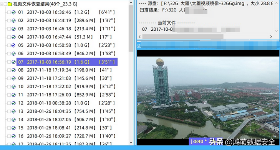Viewport: 280px width, 150px height.
Task: Click the green checkmark icon of file 13
Action: point(13,112)
